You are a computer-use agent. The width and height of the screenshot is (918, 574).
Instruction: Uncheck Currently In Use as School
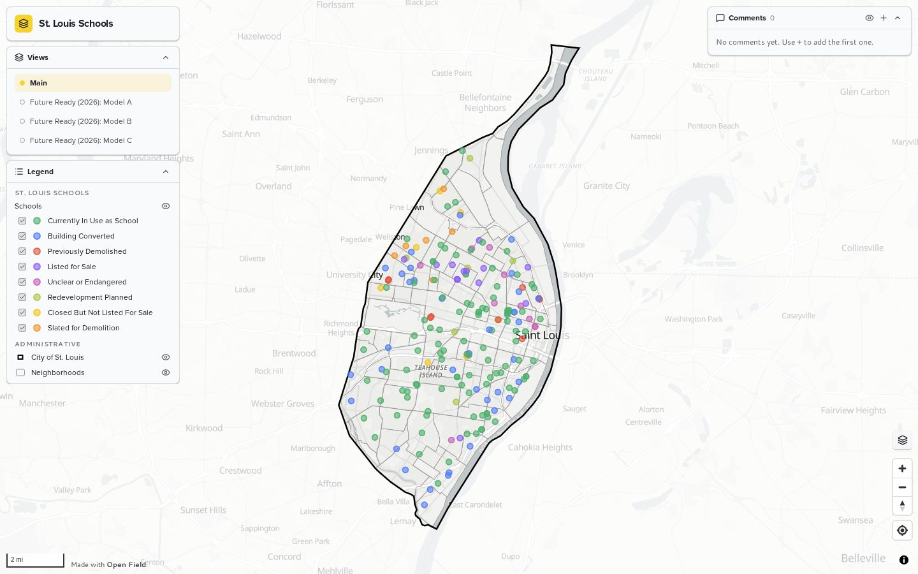point(22,221)
